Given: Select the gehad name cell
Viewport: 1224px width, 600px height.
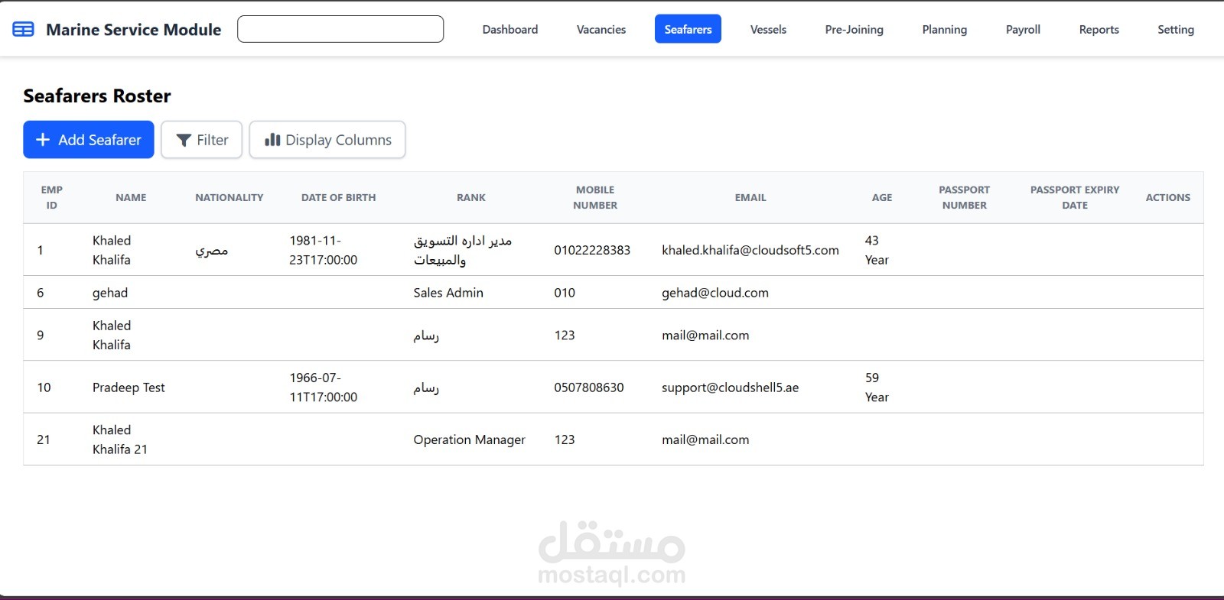Looking at the screenshot, I should [x=110, y=293].
